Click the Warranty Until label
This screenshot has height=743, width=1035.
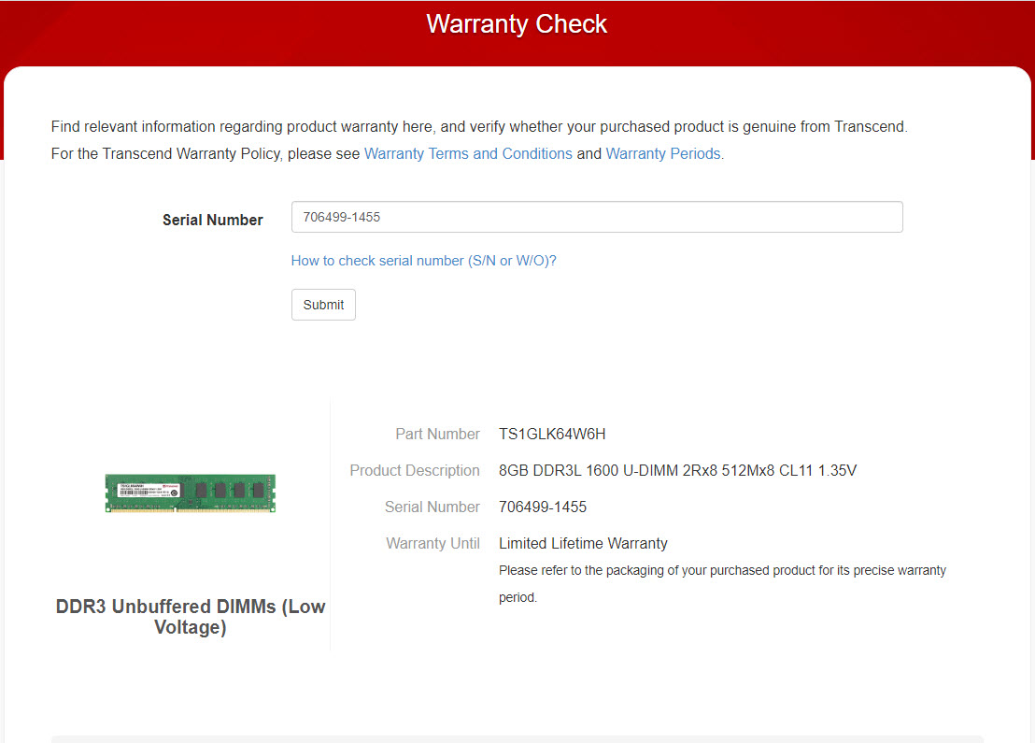coord(432,543)
